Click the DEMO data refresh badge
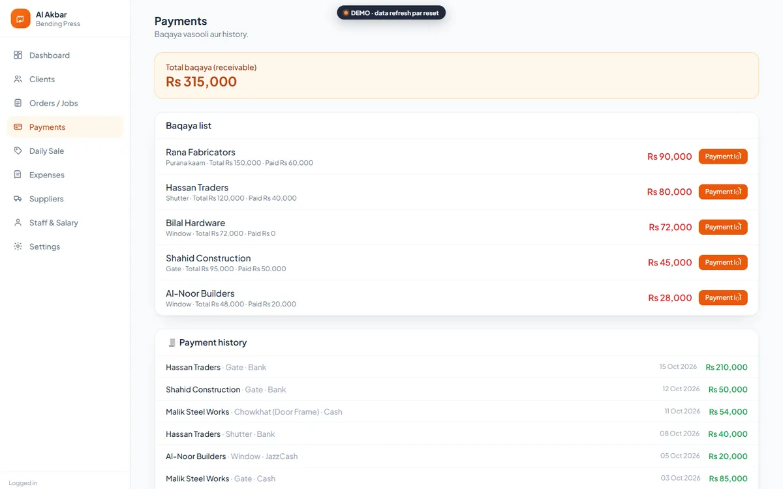783x489 pixels. click(391, 13)
